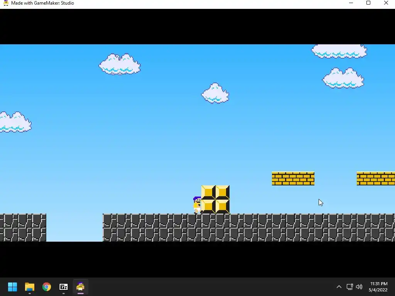Click the yellow brick platform left of the cursor

point(293,178)
